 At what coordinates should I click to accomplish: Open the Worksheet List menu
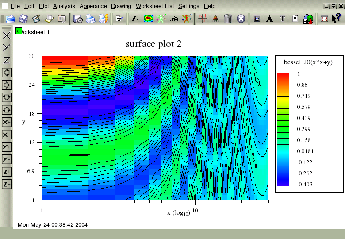click(155, 6)
